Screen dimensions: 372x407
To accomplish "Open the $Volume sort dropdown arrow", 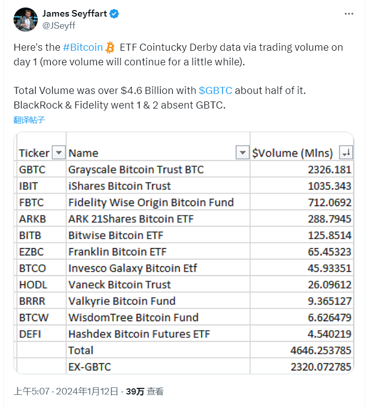I will [x=346, y=153].
